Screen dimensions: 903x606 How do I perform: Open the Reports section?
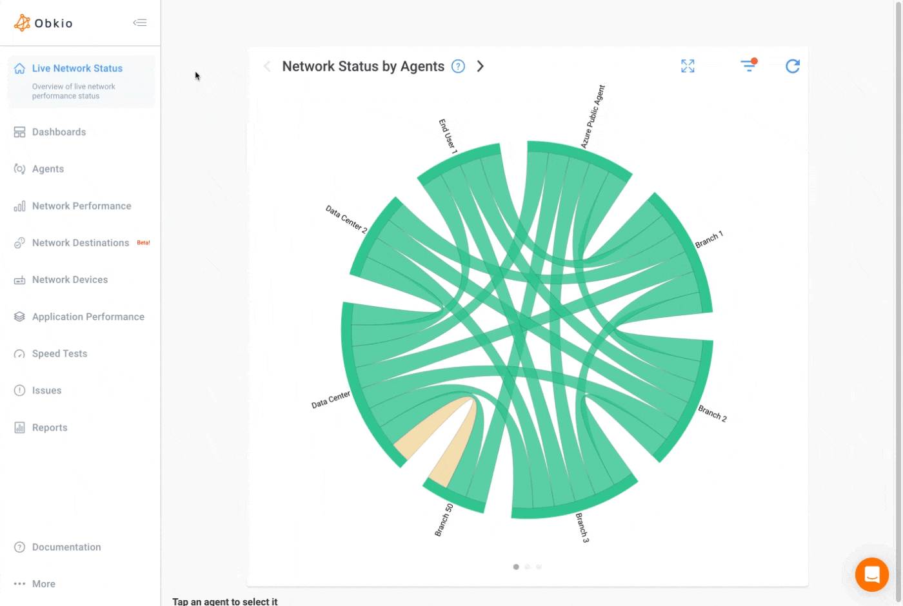(50, 427)
